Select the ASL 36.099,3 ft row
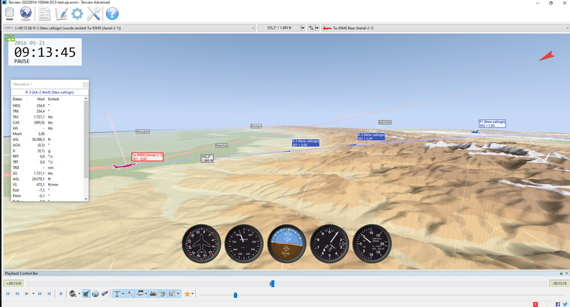 tap(47, 140)
